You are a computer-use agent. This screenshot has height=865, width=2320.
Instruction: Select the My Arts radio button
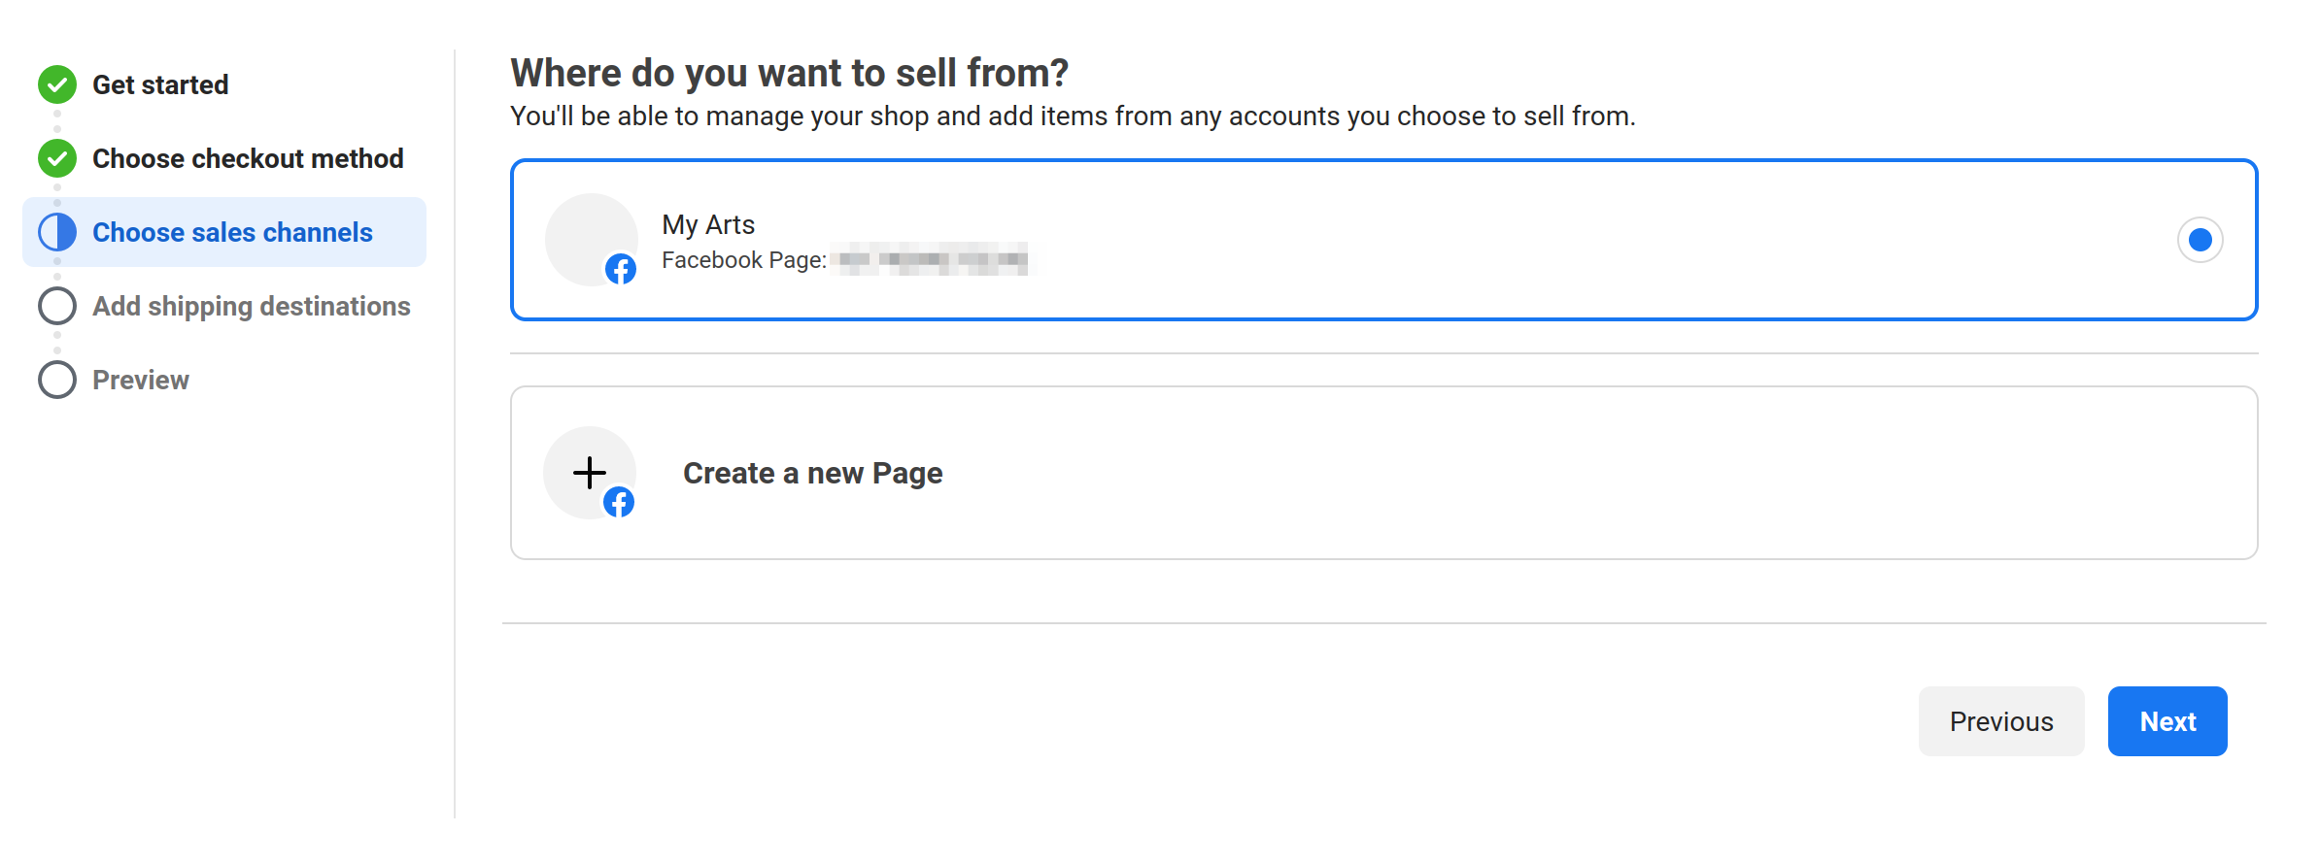(x=2201, y=240)
